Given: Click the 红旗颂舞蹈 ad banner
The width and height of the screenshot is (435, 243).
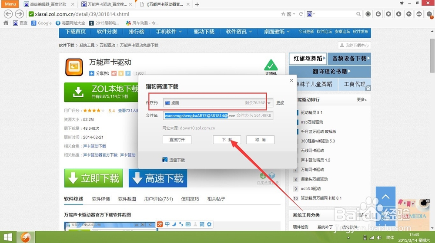Looking at the screenshot, I should tap(308, 59).
